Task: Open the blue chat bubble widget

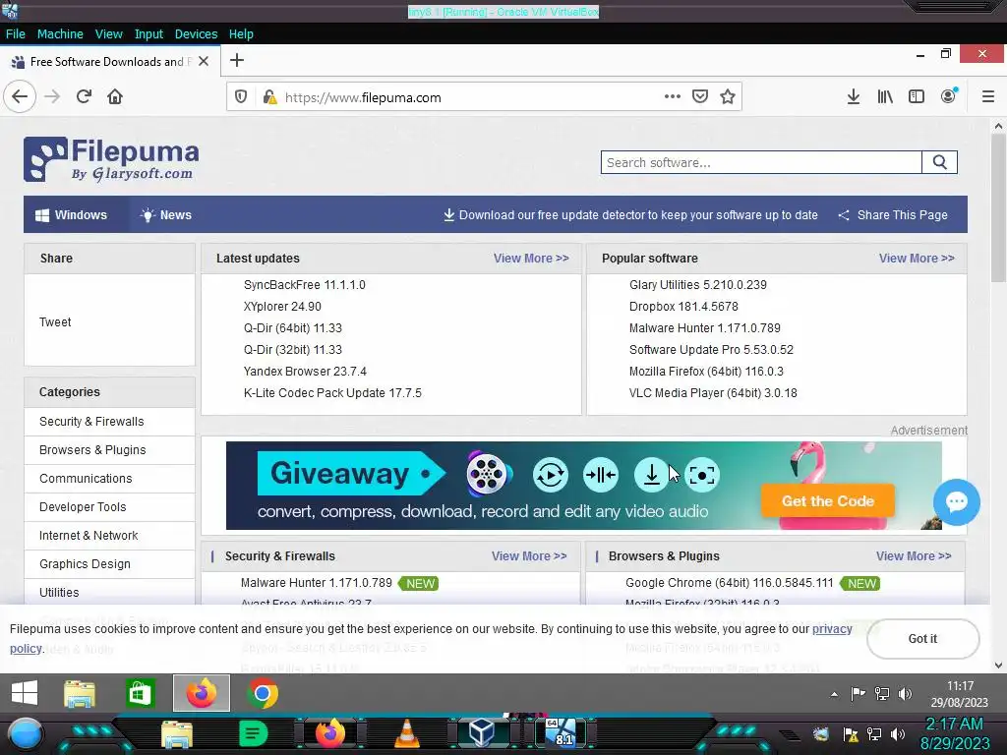Action: [956, 502]
